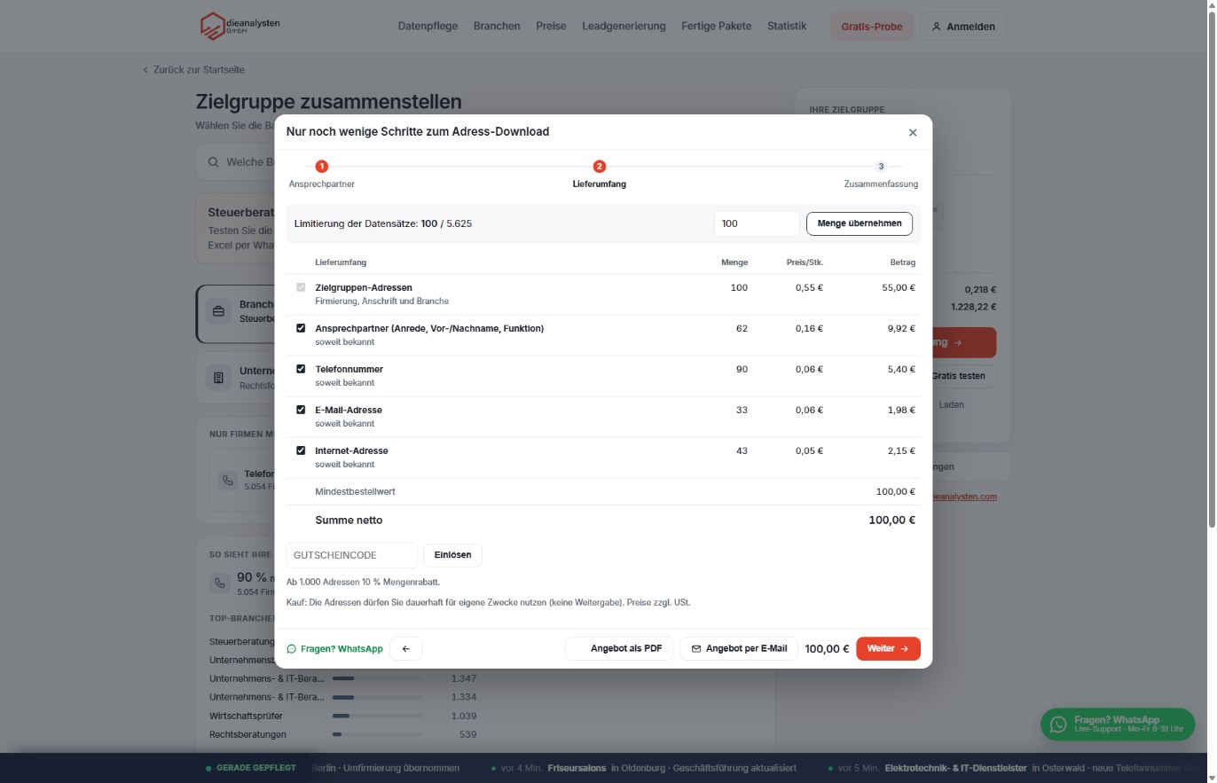The image size is (1217, 783).
Task: Click the Gratis-Probe button
Action: pyautogui.click(x=872, y=27)
